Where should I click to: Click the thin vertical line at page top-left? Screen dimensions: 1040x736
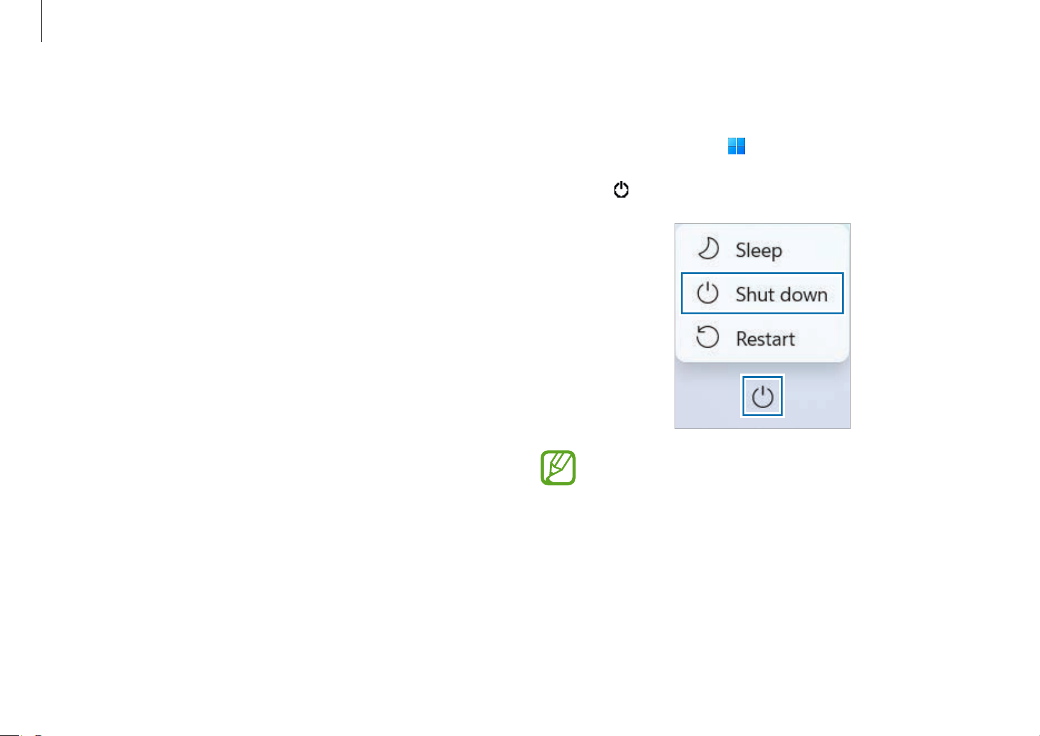tap(42, 21)
